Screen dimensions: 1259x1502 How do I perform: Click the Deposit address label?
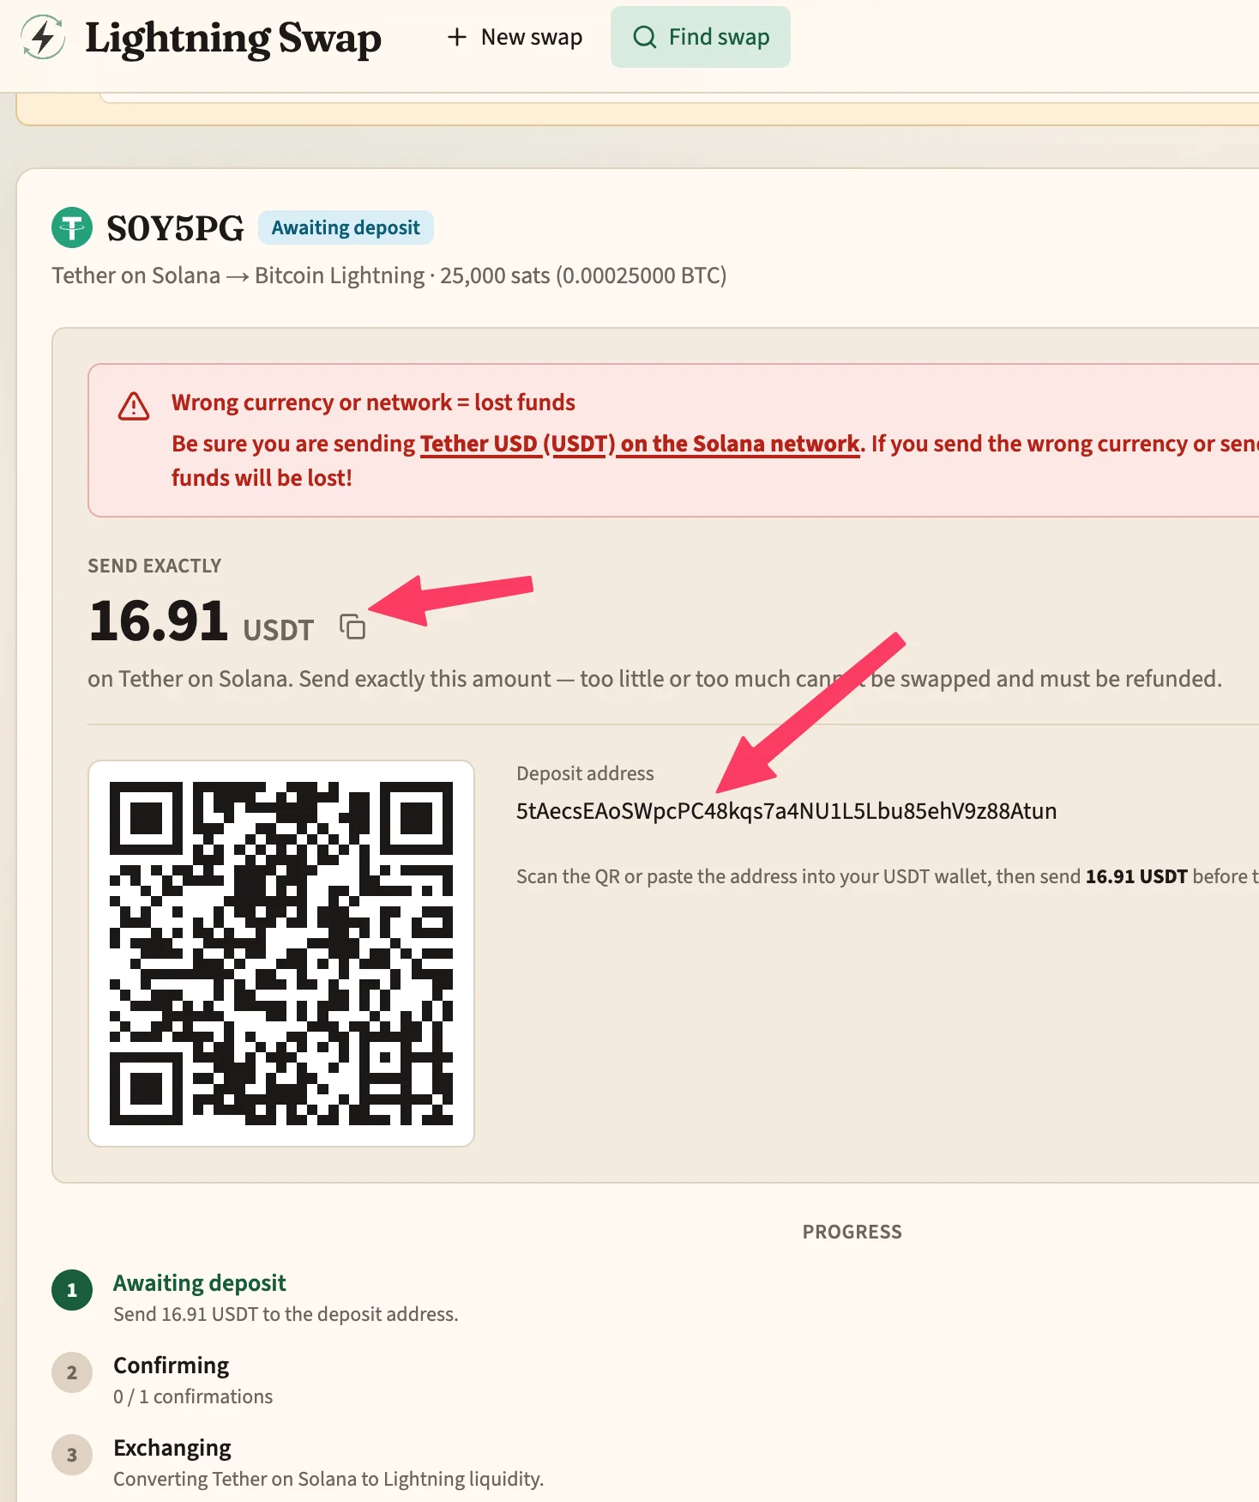(585, 773)
